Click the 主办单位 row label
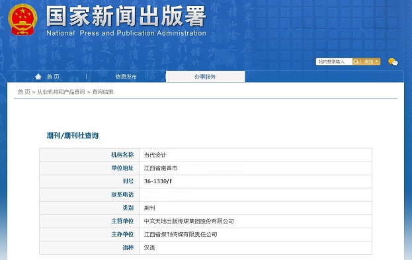The image size is (412, 260). tap(122, 234)
